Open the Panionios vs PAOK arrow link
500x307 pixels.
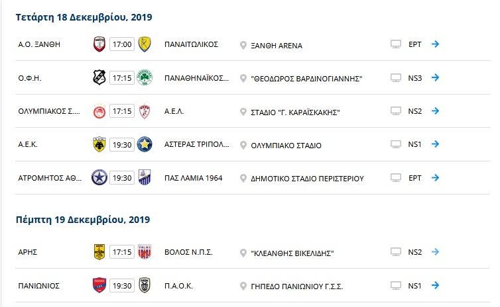tap(435, 285)
